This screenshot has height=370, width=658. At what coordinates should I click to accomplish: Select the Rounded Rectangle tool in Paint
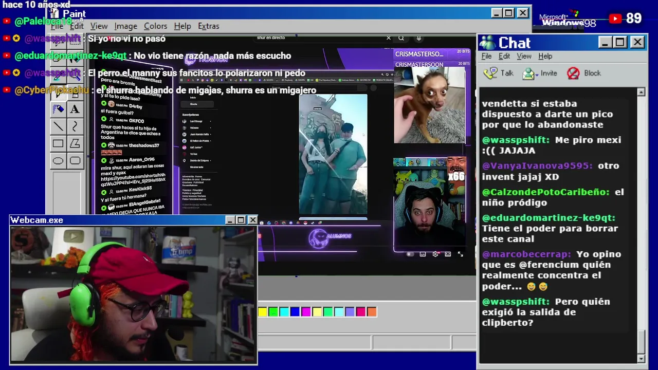75,161
